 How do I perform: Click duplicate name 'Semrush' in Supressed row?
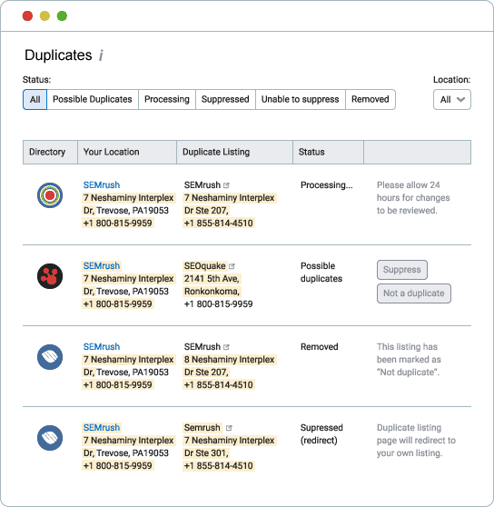[202, 428]
